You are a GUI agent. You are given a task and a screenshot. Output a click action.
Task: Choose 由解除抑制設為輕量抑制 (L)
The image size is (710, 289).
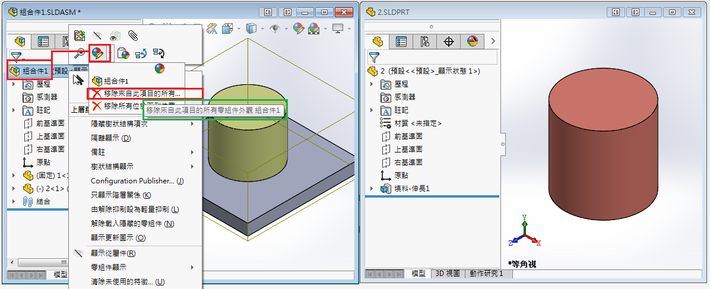pyautogui.click(x=135, y=209)
